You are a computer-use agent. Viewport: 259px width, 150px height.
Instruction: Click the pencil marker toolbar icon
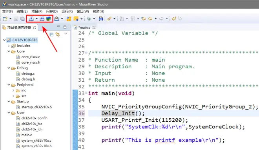109,19
